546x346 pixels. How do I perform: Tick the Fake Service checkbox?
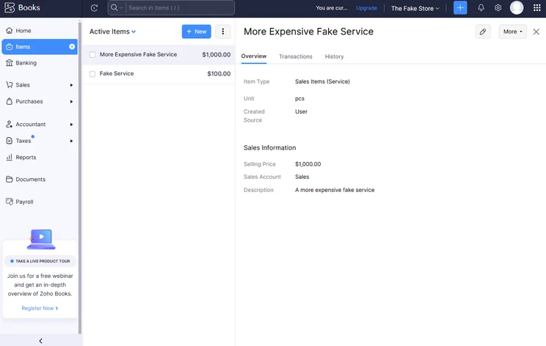[92, 74]
